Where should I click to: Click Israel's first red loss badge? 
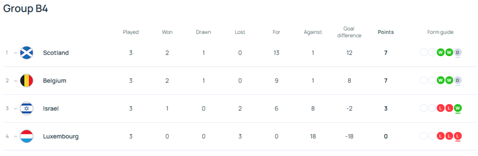pos(441,108)
